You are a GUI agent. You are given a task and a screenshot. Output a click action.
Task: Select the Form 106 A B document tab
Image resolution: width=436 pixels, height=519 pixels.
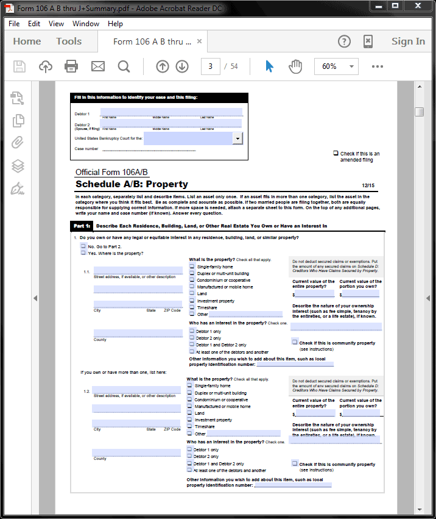[x=152, y=41]
